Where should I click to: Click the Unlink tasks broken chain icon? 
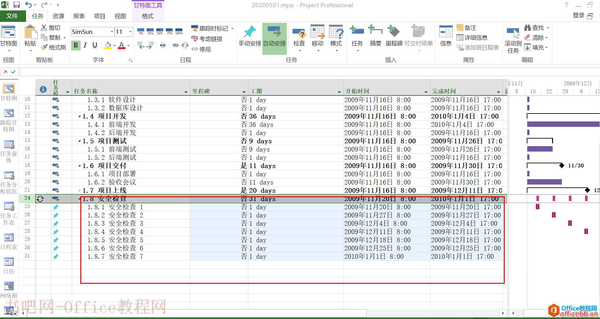click(185, 45)
